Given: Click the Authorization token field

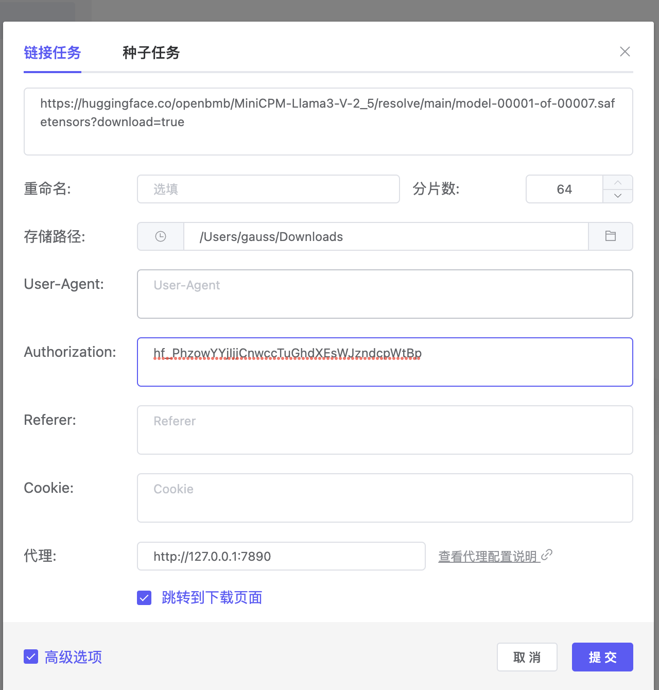Looking at the screenshot, I should coord(385,362).
